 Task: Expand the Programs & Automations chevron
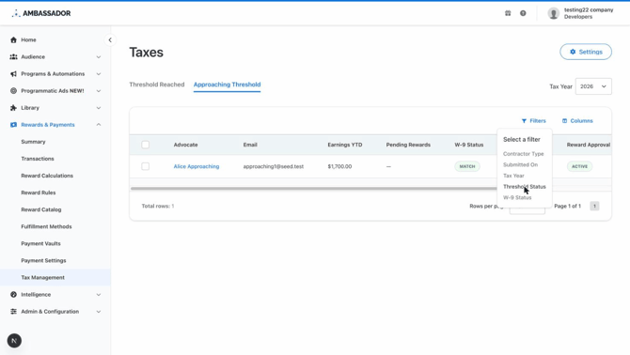point(99,74)
